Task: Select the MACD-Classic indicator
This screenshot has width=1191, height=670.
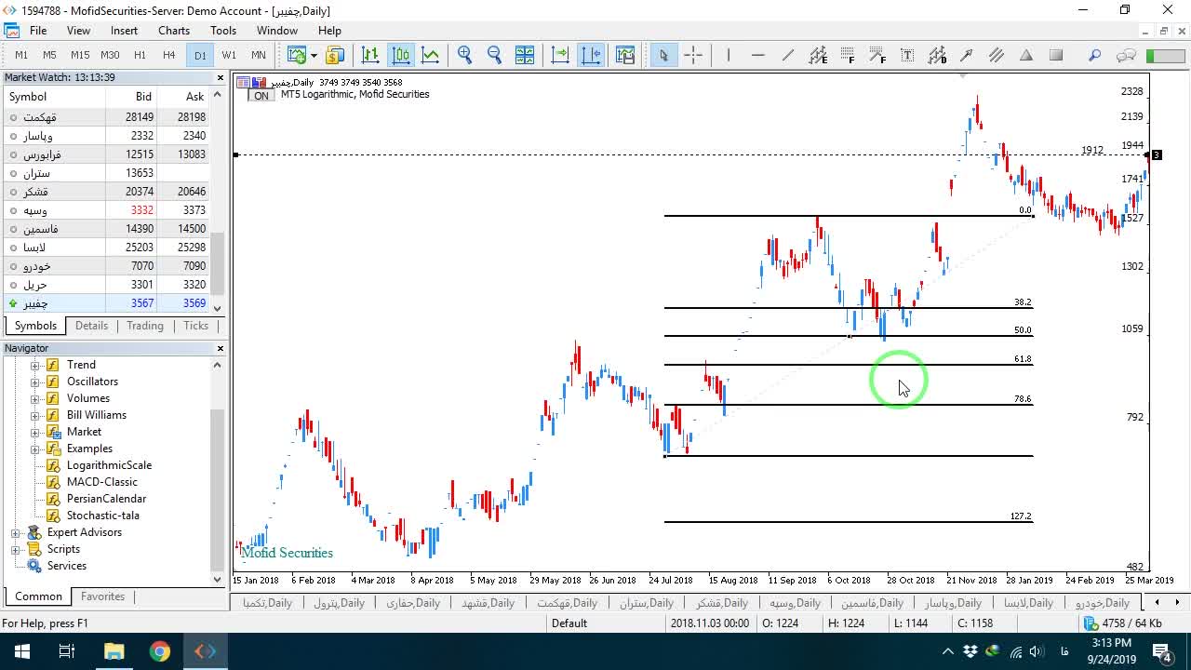Action: point(101,482)
